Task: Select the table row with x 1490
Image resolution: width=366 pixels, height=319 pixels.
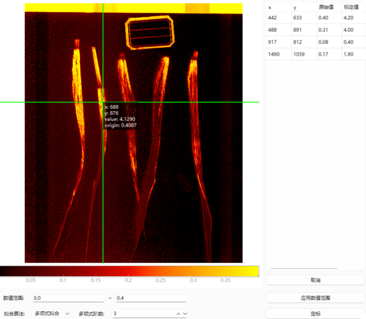Action: coord(273,54)
